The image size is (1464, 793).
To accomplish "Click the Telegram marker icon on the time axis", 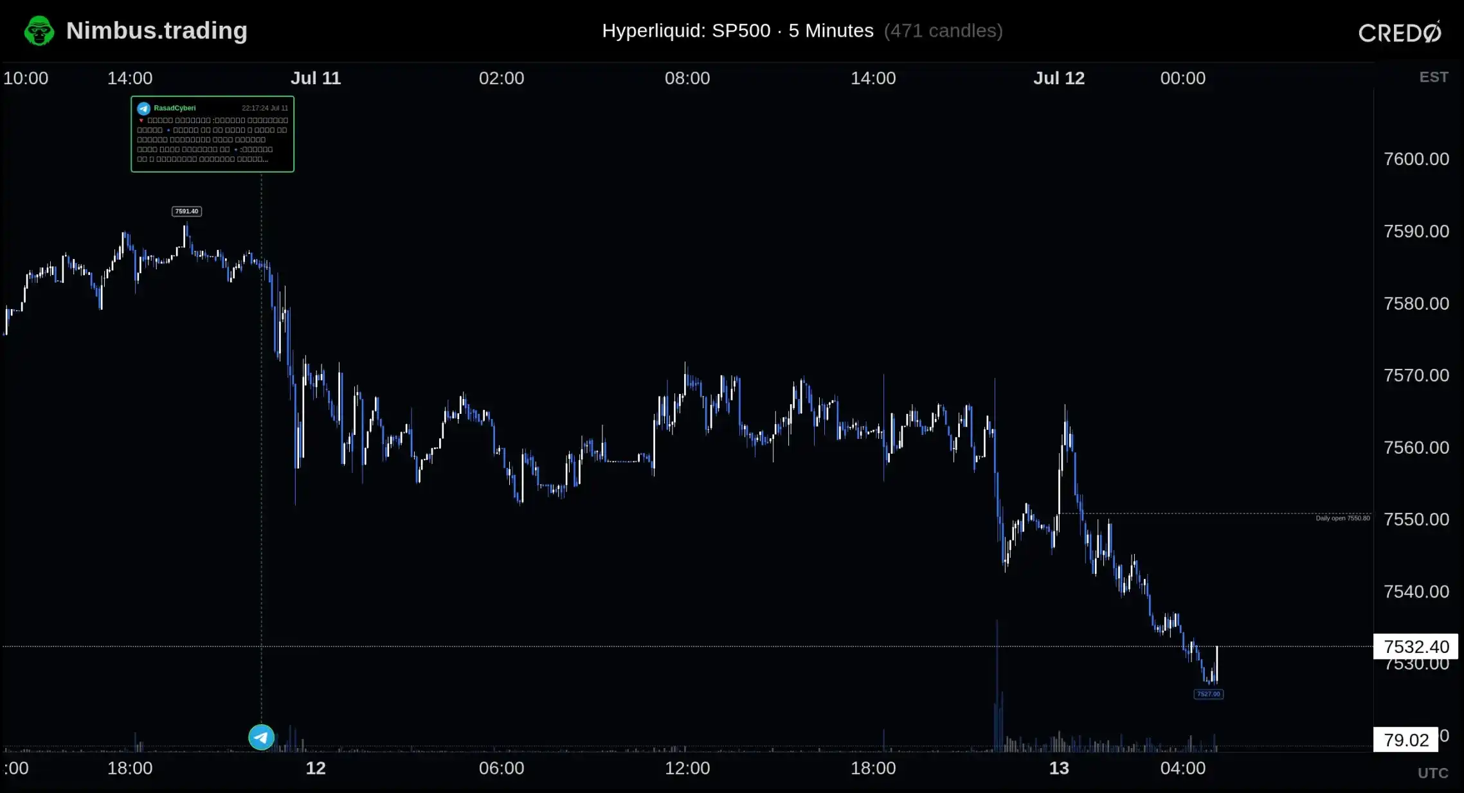I will 261,737.
